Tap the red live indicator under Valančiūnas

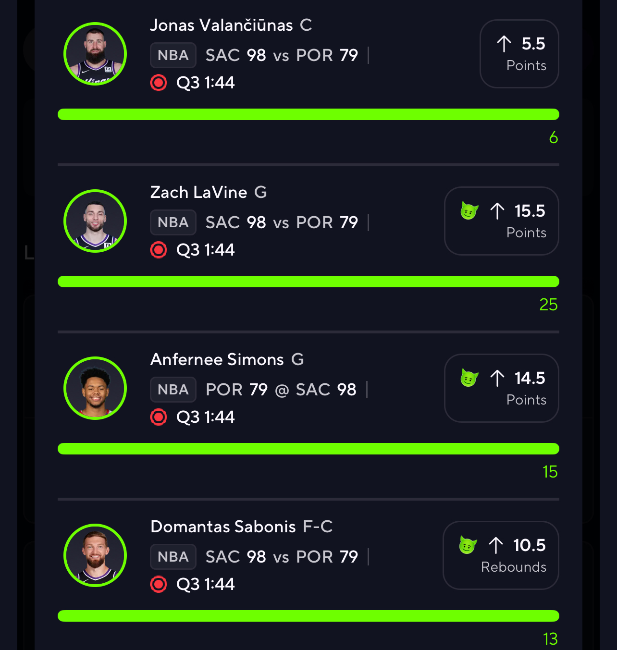159,83
